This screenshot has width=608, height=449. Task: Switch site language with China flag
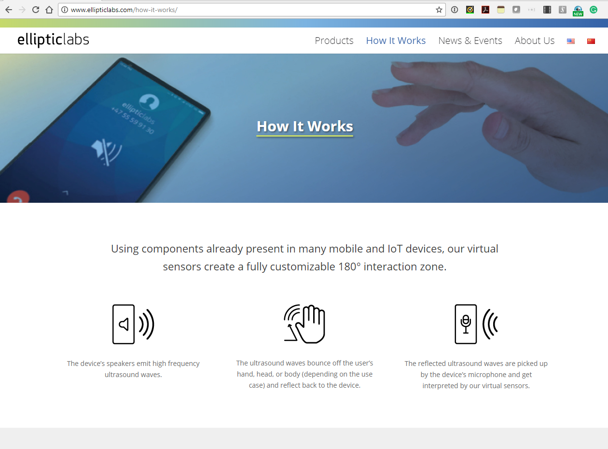591,41
